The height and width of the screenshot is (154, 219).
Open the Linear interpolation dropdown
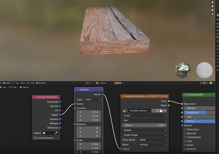point(144,116)
